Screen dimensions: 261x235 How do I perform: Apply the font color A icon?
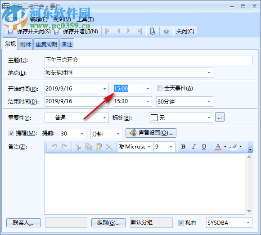pyautogui.click(x=218, y=147)
